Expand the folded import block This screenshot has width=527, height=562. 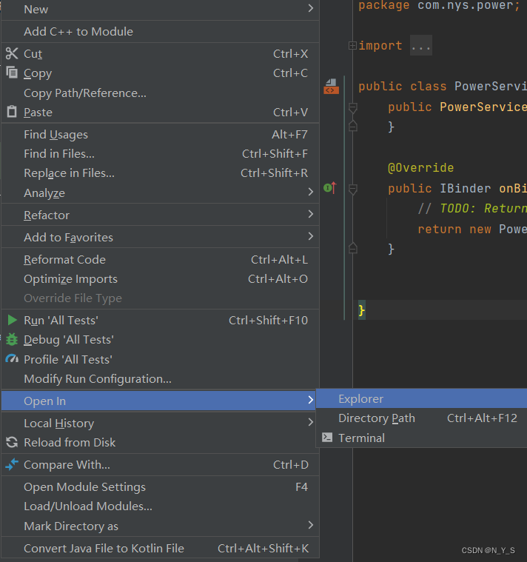(352, 46)
